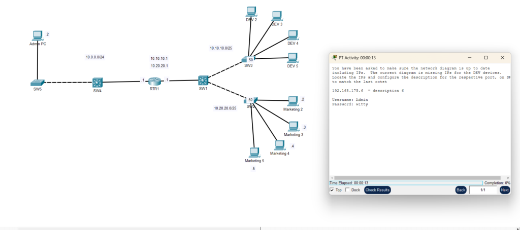Uncheck the Top checkbox
Screen dimensions: 520x230
332,190
